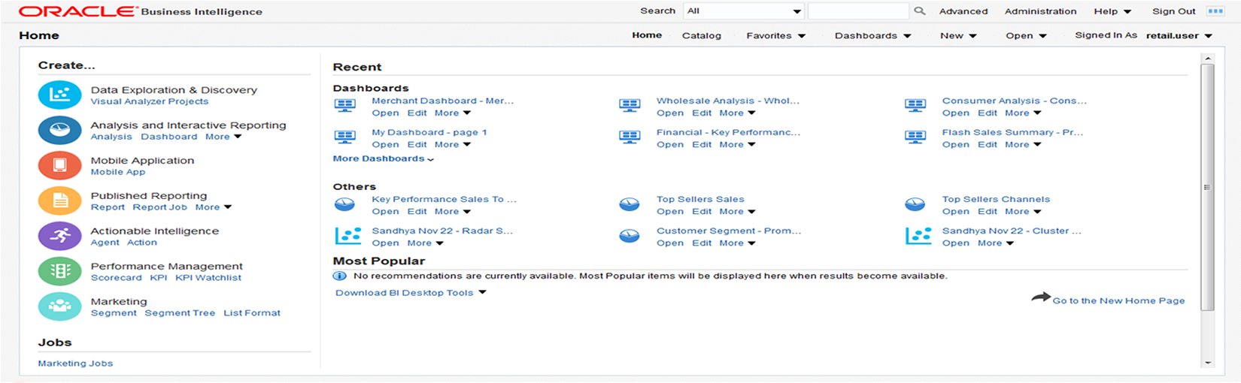Click the Mobile Application icon

59,165
